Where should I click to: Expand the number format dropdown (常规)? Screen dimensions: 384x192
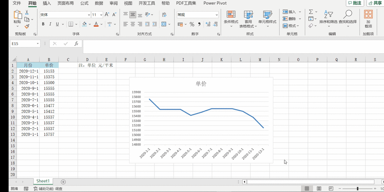(x=216, y=15)
